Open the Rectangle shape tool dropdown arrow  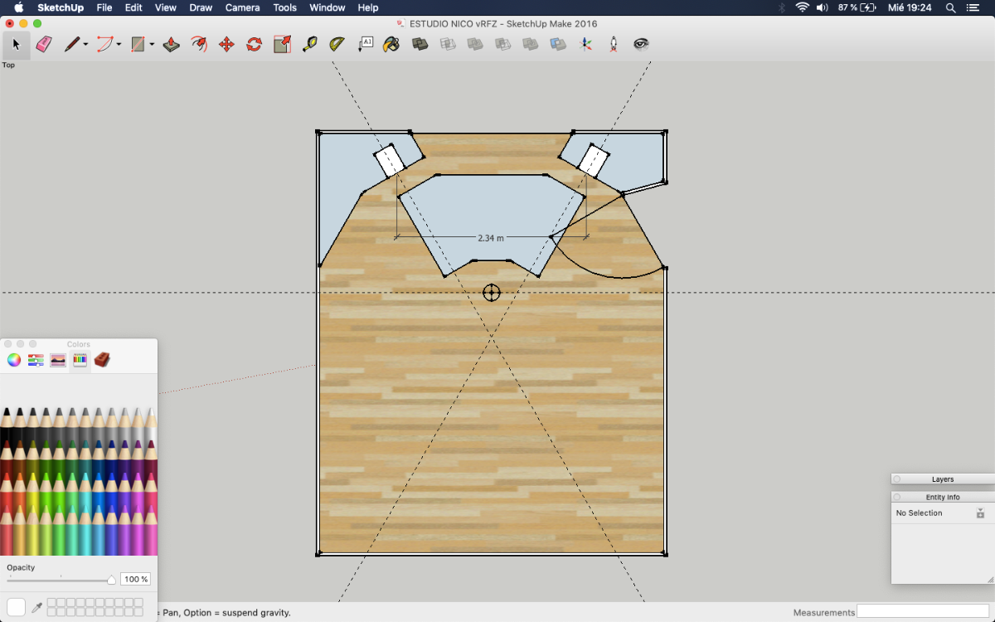152,45
